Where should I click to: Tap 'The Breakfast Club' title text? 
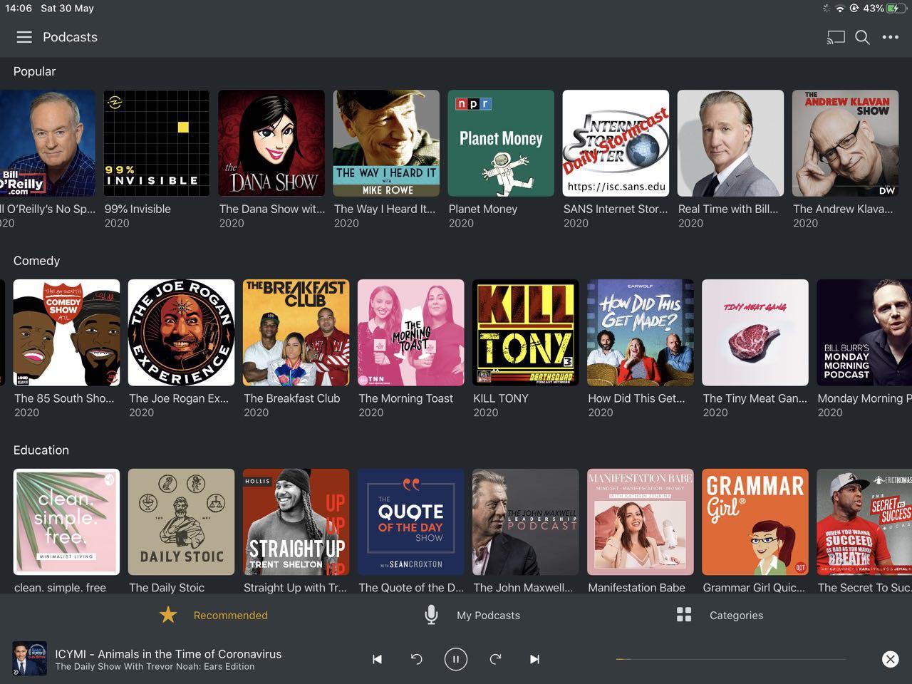pyautogui.click(x=291, y=398)
